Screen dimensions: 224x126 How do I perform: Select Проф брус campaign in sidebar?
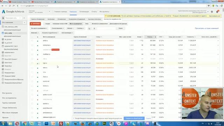click(8, 66)
